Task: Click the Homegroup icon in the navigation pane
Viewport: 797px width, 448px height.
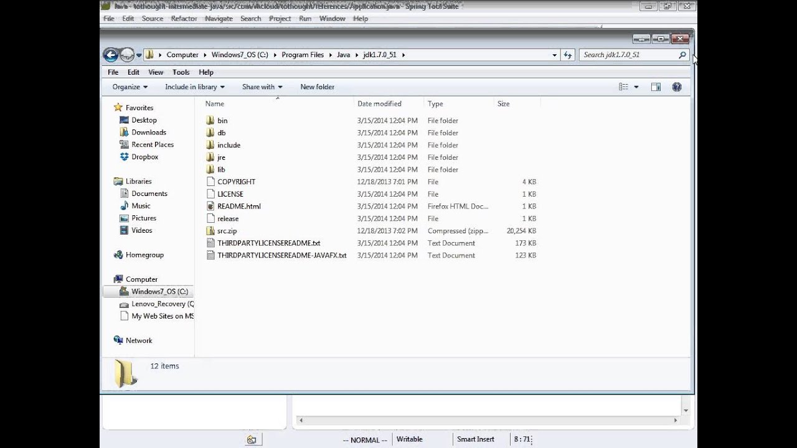Action: tap(118, 255)
